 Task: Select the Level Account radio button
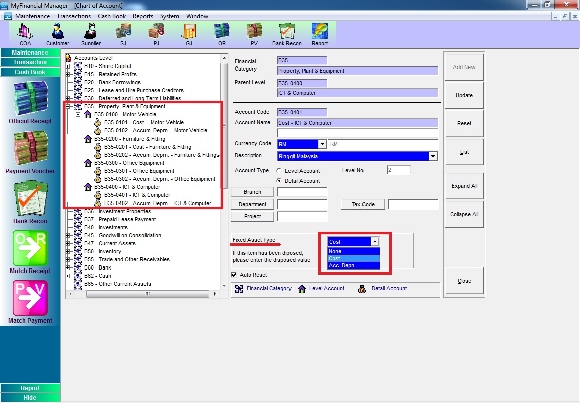[x=279, y=171]
